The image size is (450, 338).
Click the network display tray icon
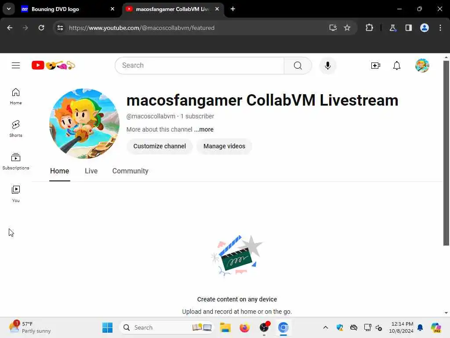pos(367,327)
